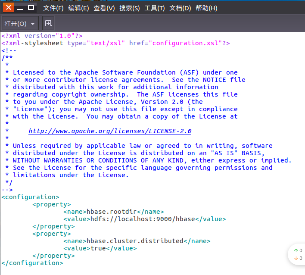
Task: Open the 搜索(S) menu
Action: click(129, 8)
